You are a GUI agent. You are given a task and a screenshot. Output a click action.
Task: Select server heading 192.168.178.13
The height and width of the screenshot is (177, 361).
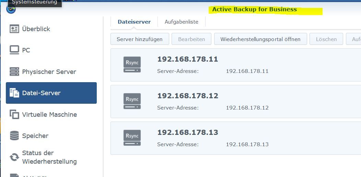click(188, 132)
